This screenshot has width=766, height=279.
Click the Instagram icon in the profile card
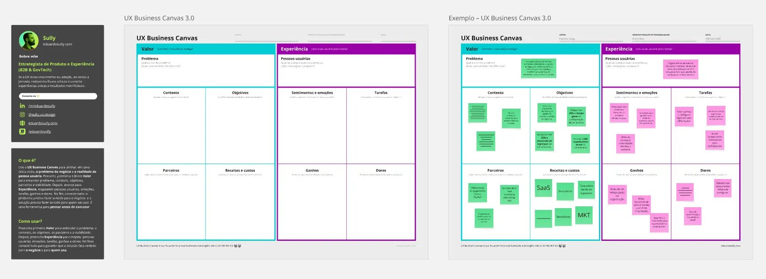pos(22,115)
